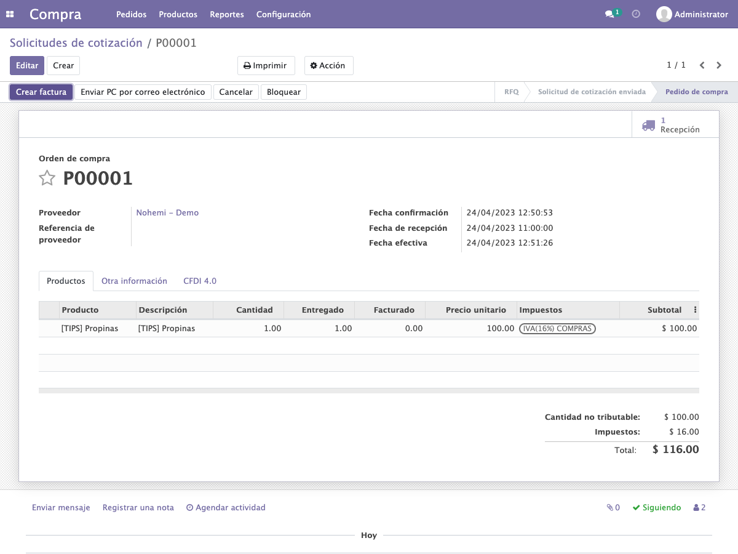
Task: Open the activities clock icon
Action: click(x=636, y=14)
